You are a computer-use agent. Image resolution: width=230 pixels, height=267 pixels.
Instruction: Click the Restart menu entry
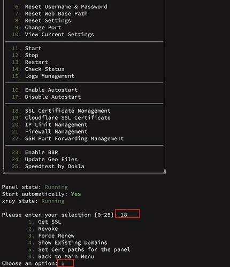[x=30, y=62]
